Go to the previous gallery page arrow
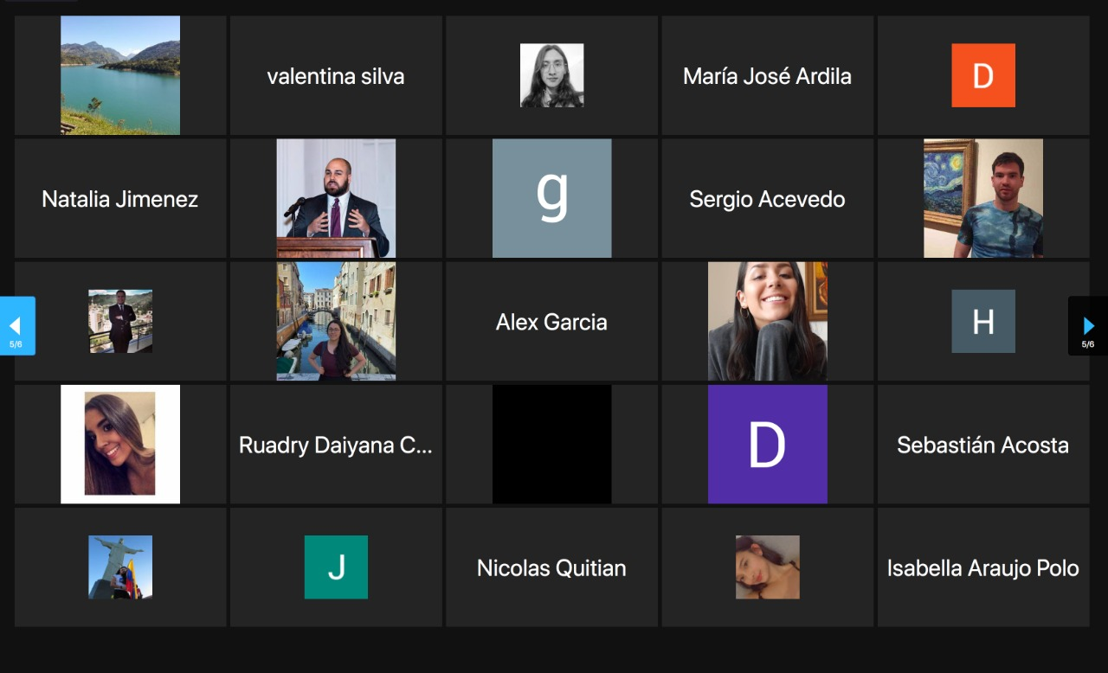This screenshot has height=673, width=1108. coord(16,326)
